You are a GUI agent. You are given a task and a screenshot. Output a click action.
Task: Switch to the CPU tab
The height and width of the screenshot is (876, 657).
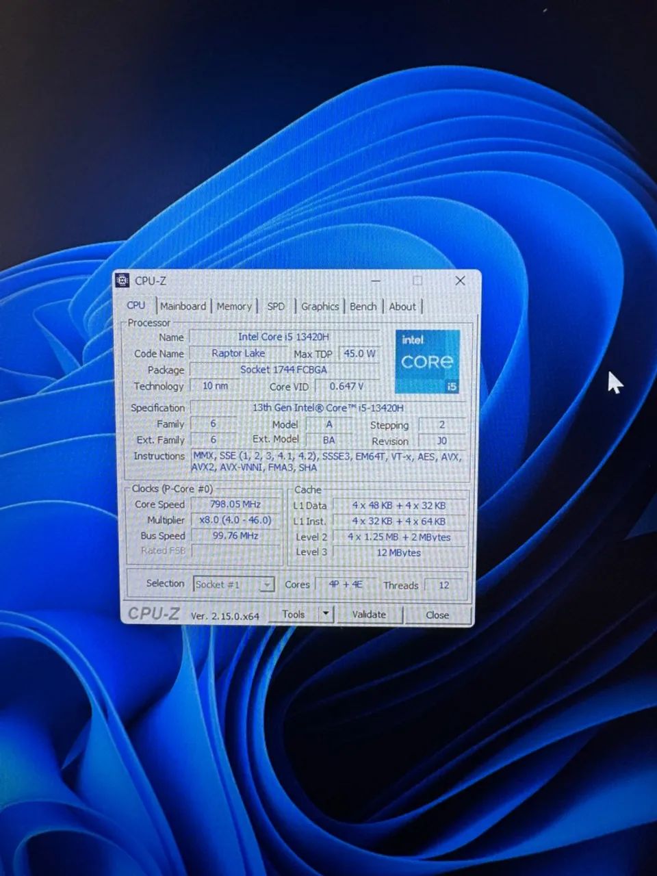(136, 305)
